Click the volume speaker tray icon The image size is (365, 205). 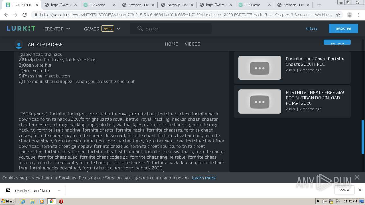click(324, 201)
